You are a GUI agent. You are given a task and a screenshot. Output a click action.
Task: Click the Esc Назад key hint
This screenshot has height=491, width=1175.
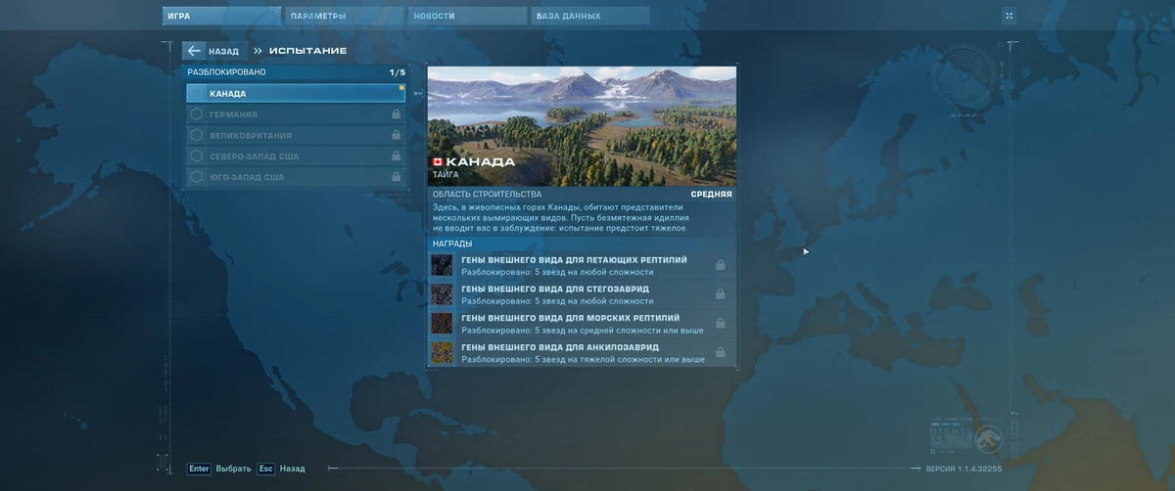pos(281,469)
